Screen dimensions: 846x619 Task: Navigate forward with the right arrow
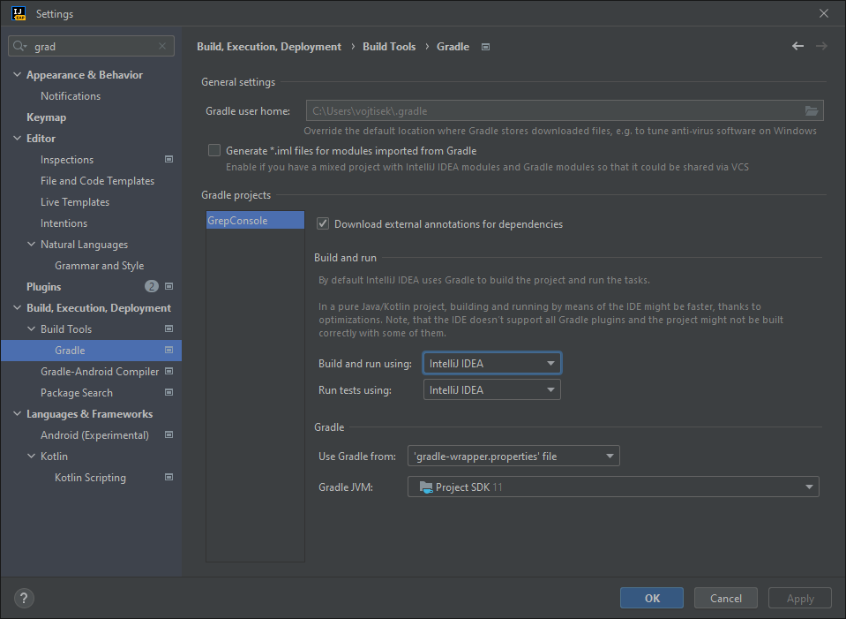point(821,47)
